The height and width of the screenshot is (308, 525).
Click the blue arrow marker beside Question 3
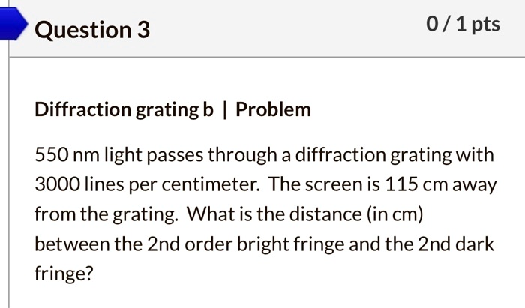tap(13, 23)
